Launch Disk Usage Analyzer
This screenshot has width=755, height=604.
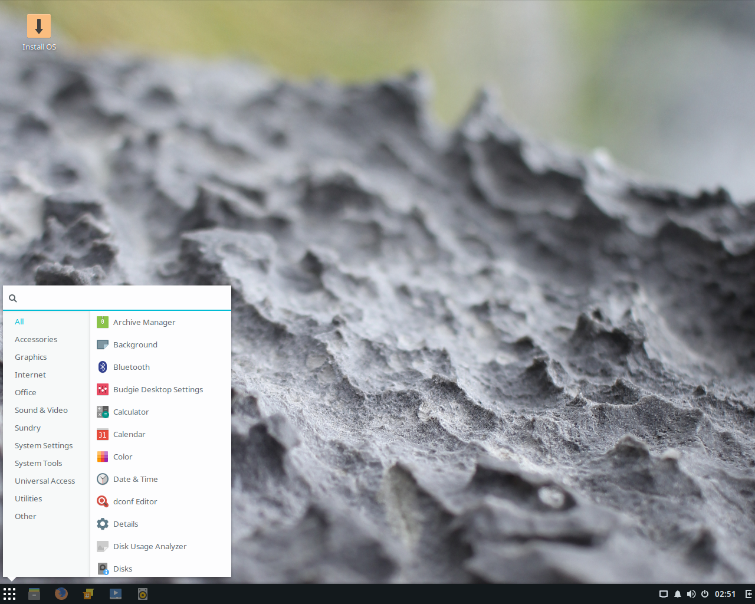pos(160,546)
